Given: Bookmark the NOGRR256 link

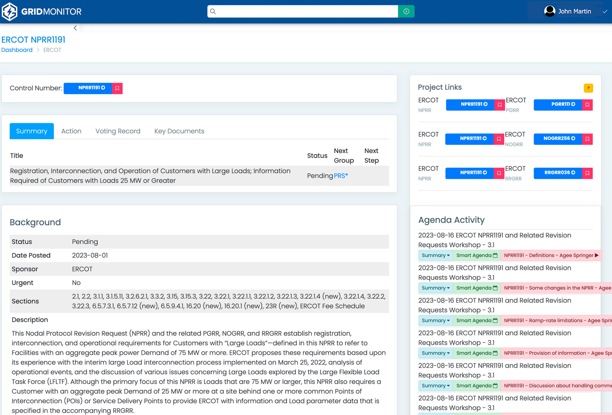Looking at the screenshot, I should coord(587,139).
